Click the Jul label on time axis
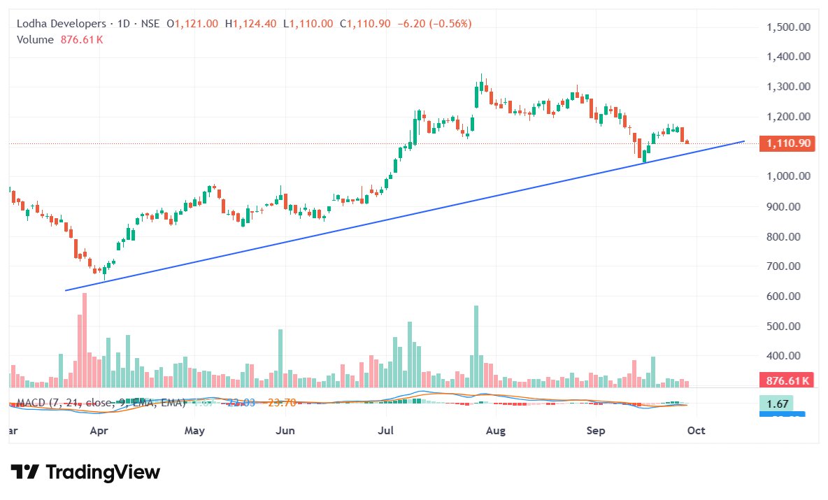The width and height of the screenshot is (828, 500). click(x=385, y=431)
